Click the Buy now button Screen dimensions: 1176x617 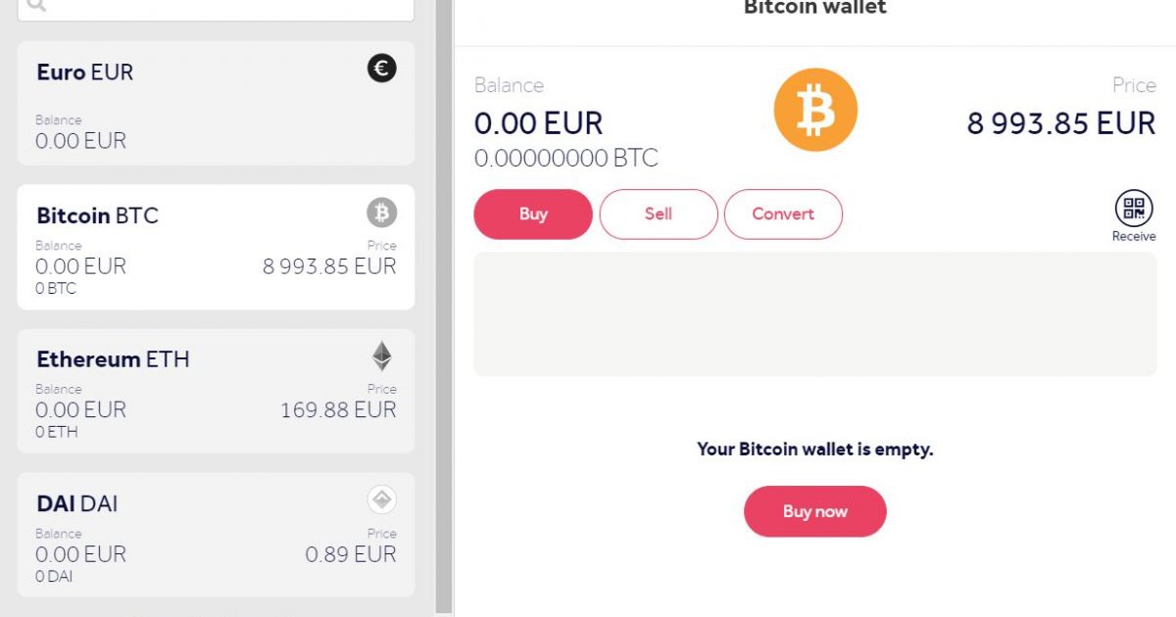[815, 511]
